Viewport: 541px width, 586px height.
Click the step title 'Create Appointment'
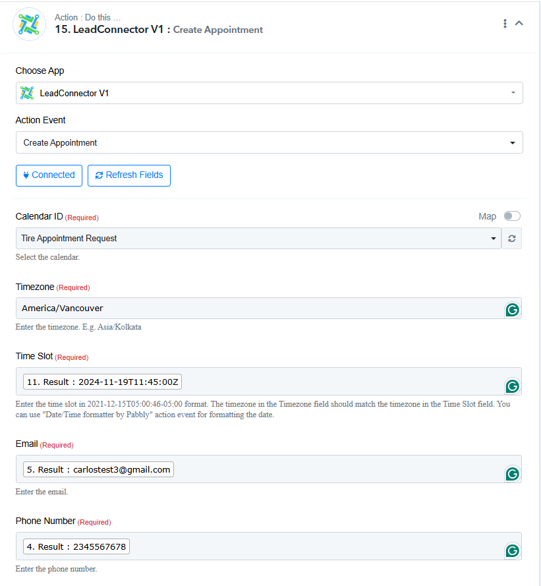(218, 30)
